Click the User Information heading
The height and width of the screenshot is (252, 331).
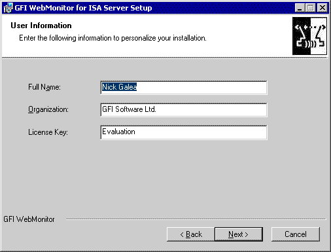point(41,26)
